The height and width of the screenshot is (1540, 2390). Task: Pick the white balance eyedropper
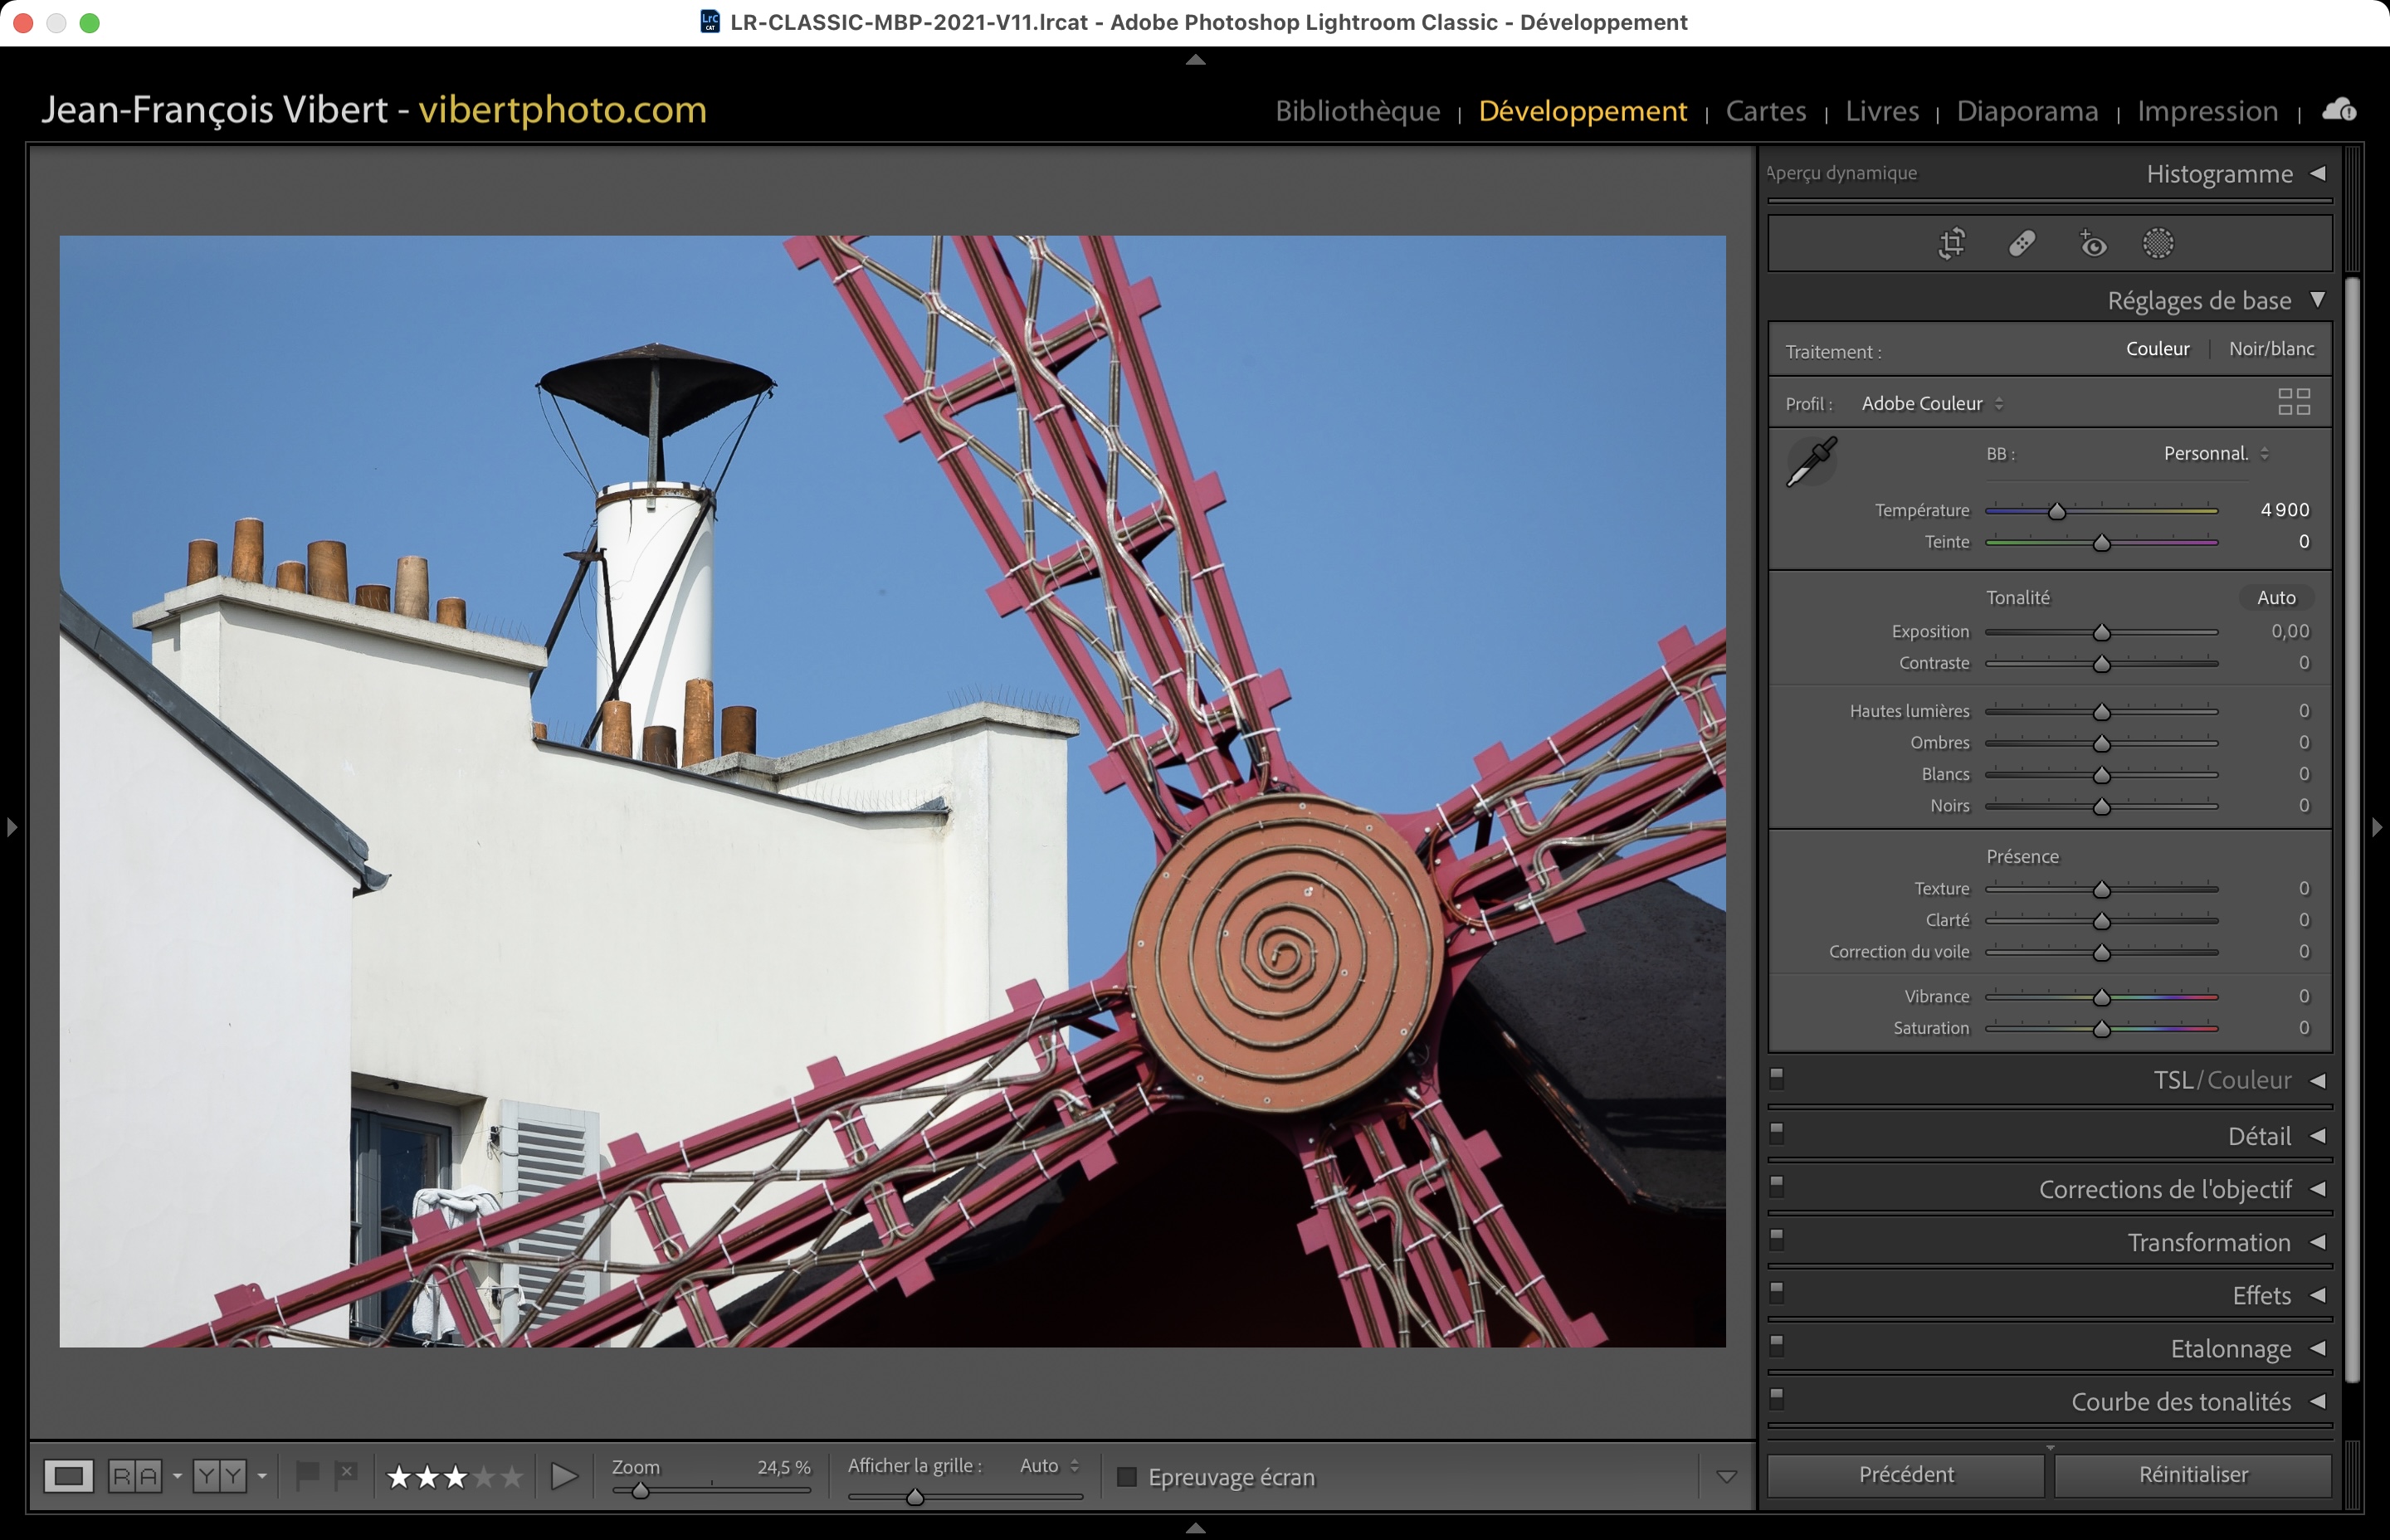1811,461
